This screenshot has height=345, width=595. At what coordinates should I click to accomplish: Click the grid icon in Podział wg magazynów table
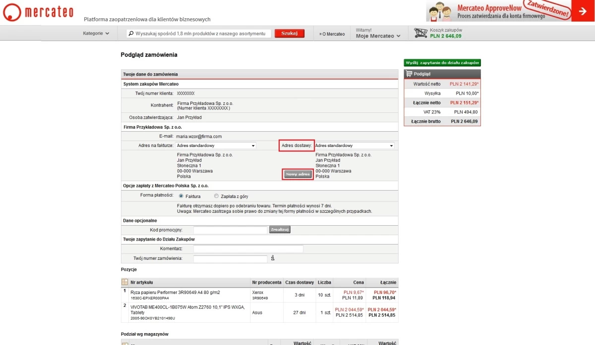124,343
